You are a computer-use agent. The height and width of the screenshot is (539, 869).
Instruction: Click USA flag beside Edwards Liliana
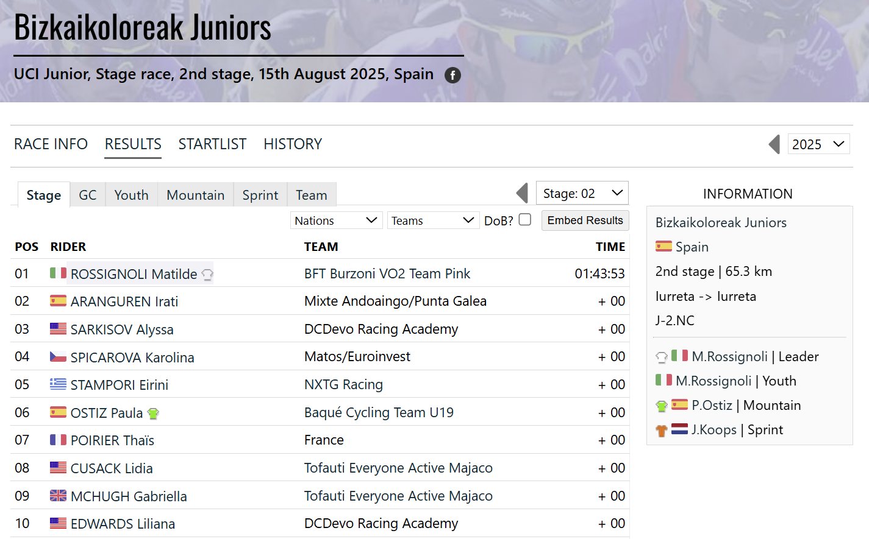[x=58, y=523]
